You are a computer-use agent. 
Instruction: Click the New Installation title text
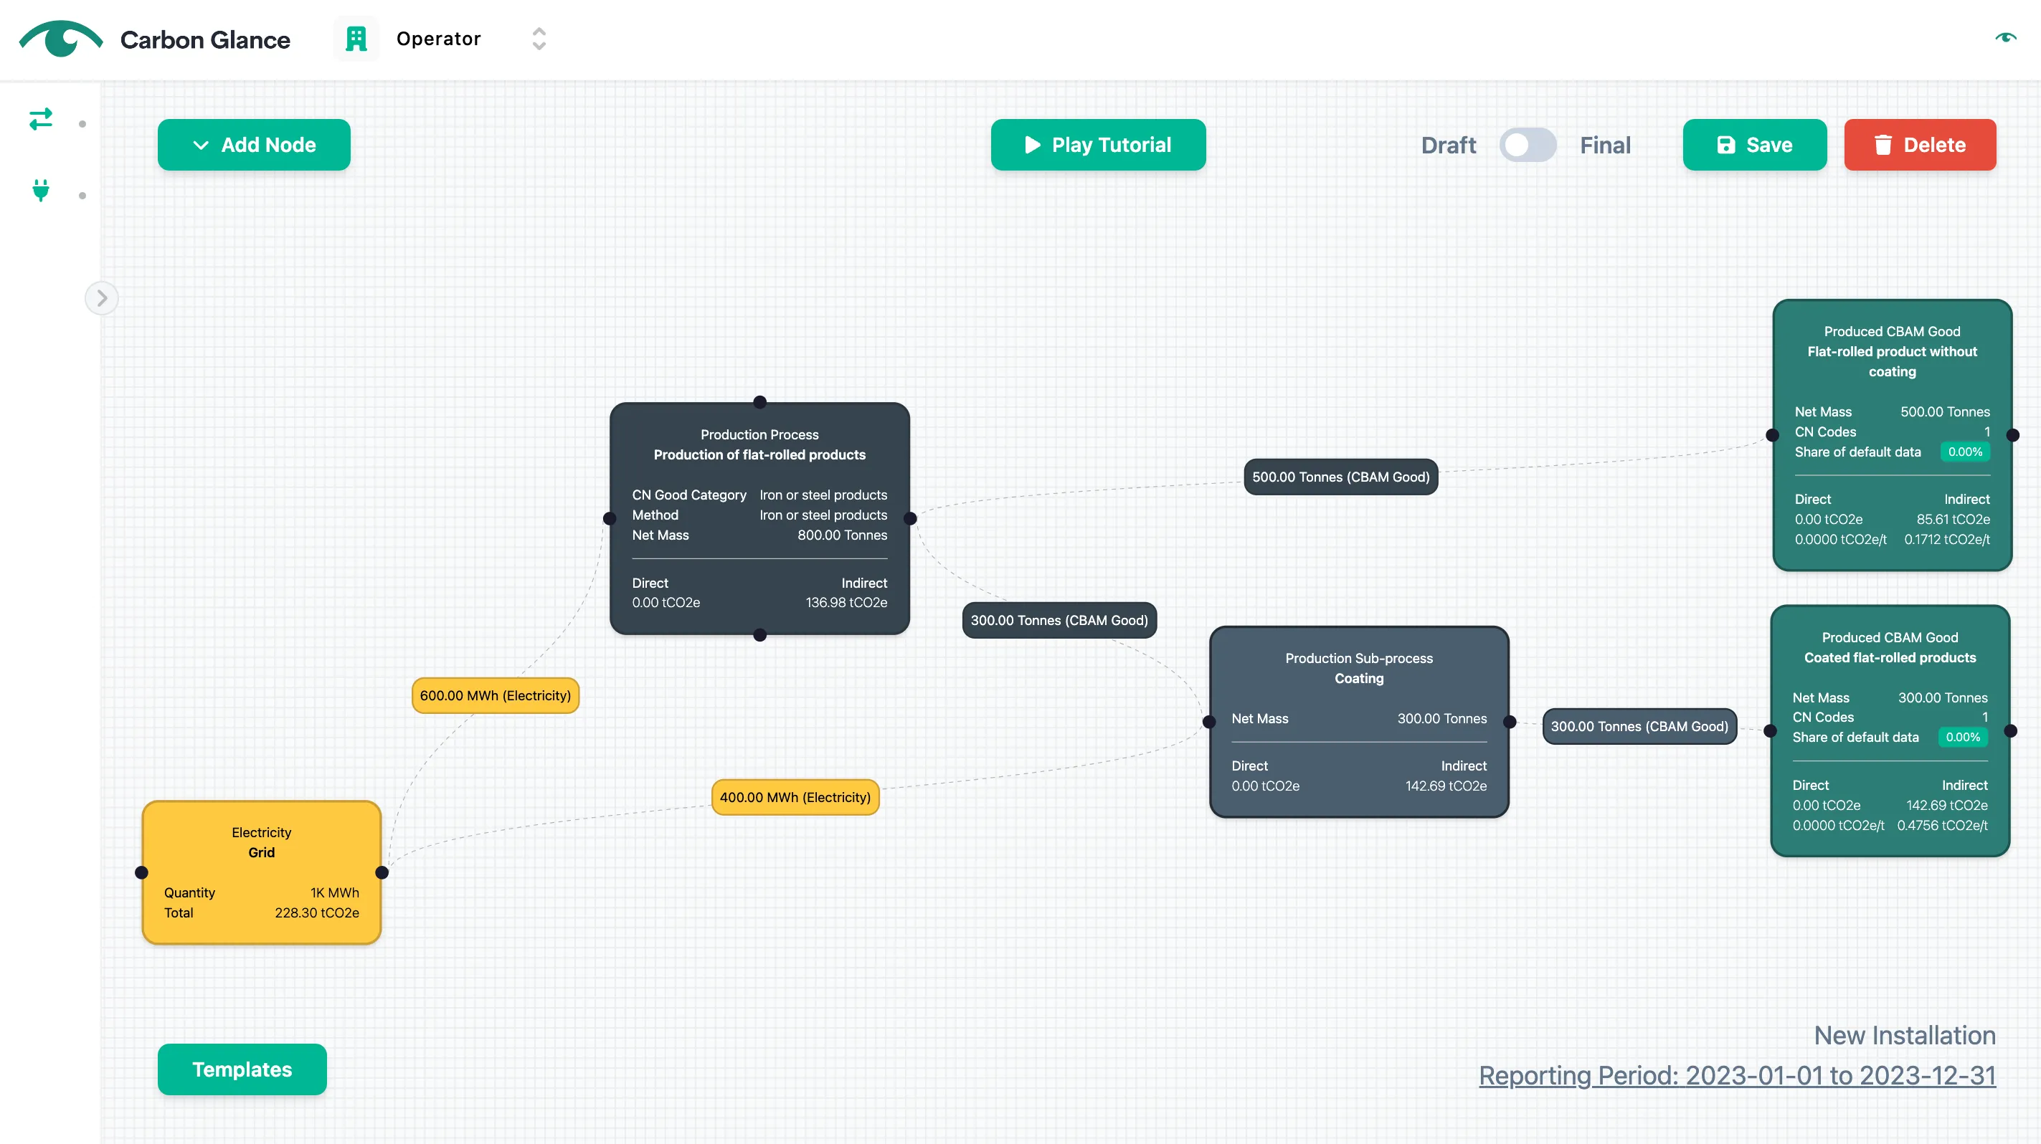tap(1905, 1035)
